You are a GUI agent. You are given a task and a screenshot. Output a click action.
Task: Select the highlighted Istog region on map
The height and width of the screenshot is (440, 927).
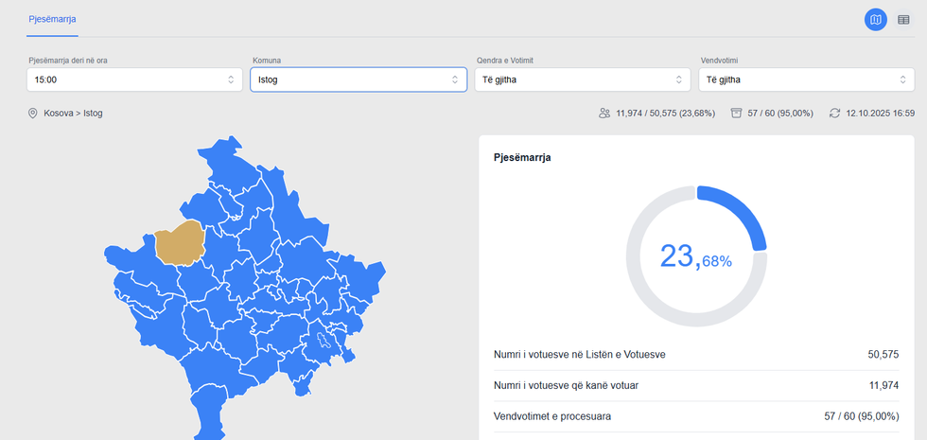pos(181,243)
